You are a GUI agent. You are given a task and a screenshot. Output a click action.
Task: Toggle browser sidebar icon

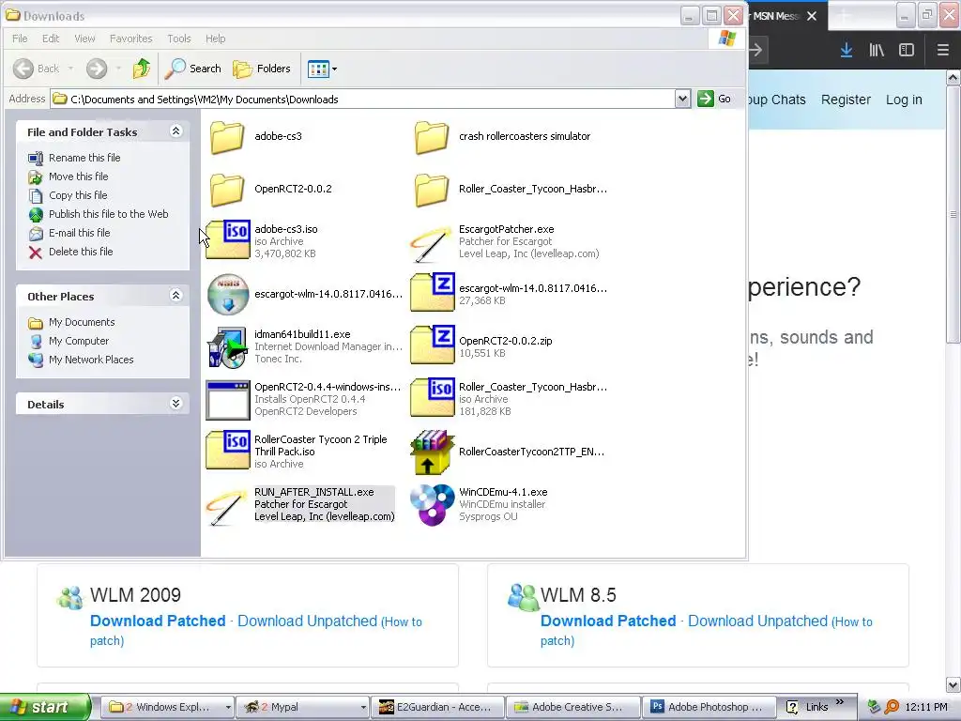(907, 50)
